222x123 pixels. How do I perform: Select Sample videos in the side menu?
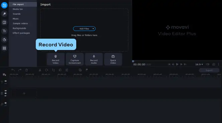pyautogui.click(x=20, y=23)
